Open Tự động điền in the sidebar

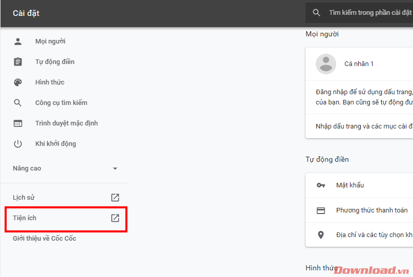55,61
